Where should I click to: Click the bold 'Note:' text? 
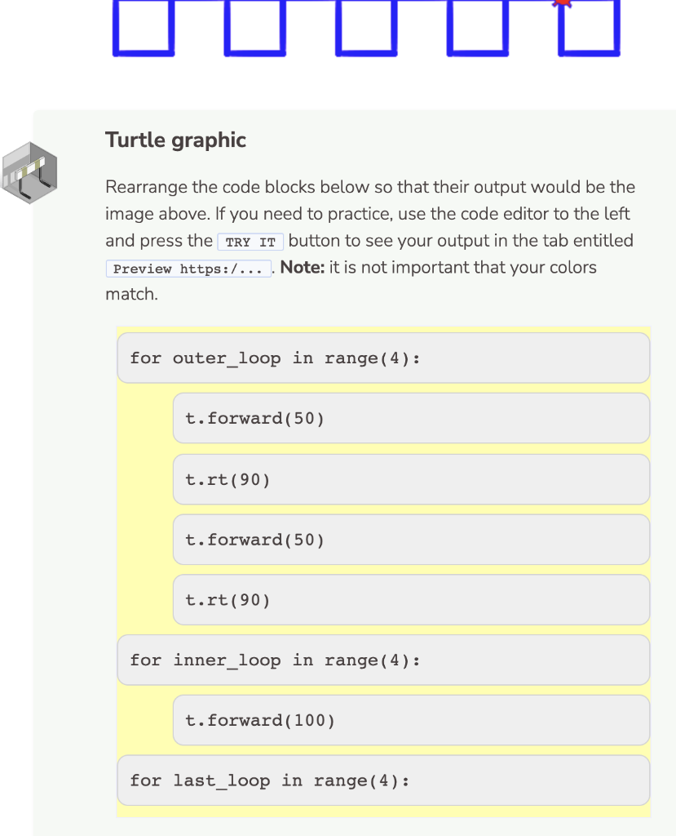(303, 267)
